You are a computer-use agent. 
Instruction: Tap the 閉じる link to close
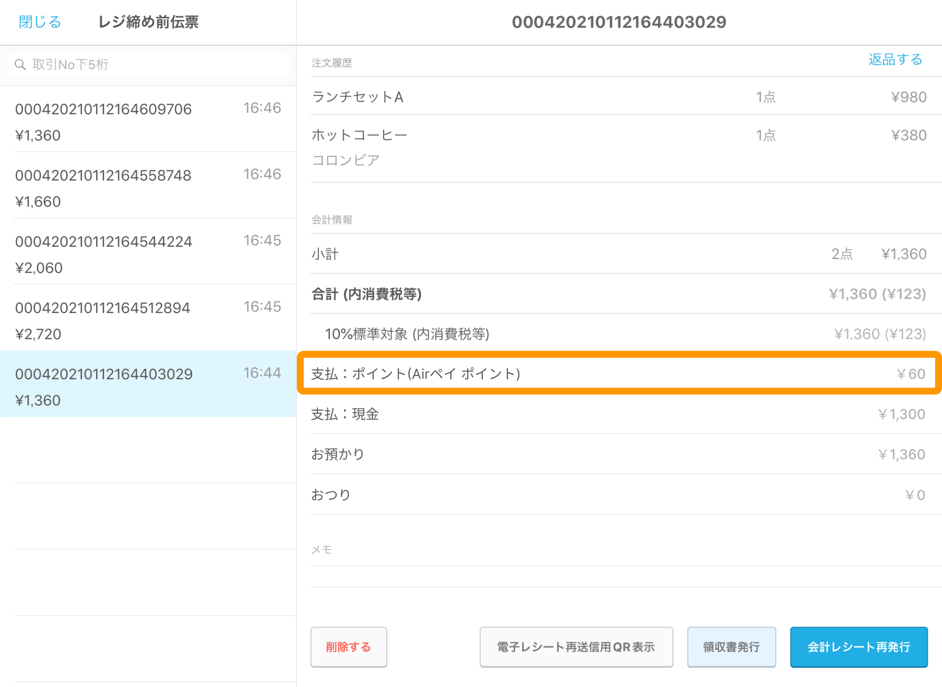pyautogui.click(x=40, y=22)
